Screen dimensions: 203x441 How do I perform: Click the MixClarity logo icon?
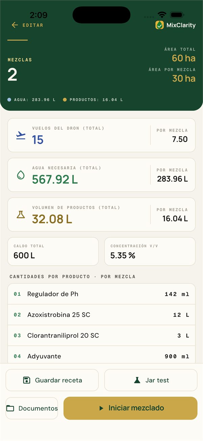point(160,25)
